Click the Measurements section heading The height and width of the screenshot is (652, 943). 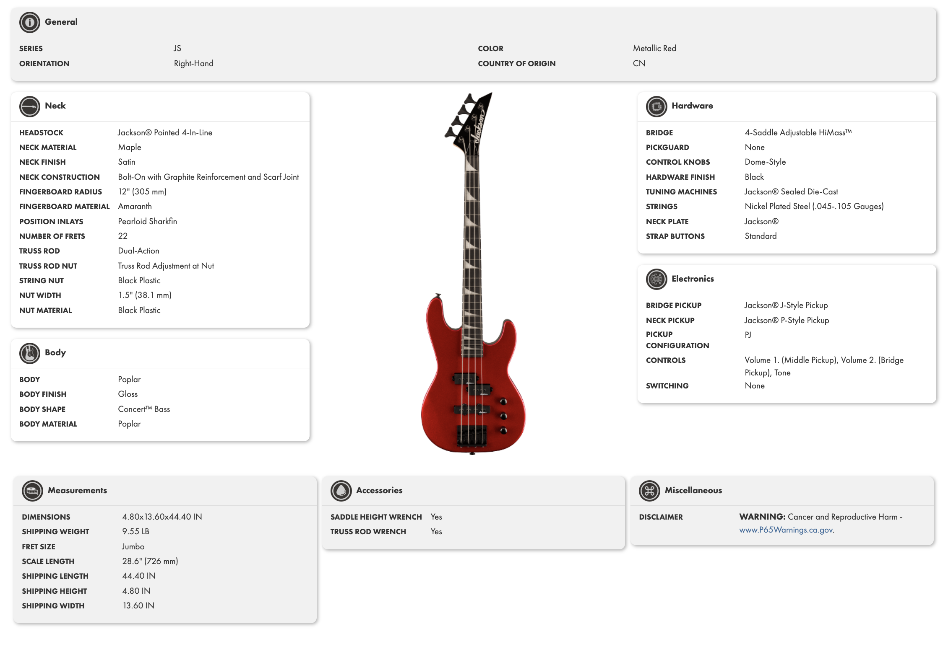pos(77,490)
